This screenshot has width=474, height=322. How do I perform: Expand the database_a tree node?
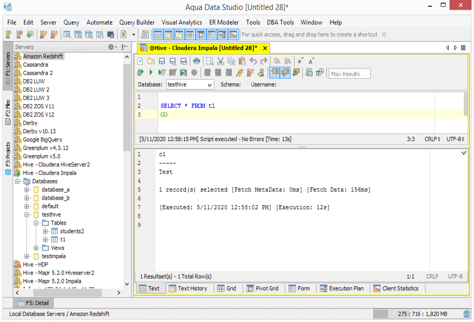click(x=27, y=190)
